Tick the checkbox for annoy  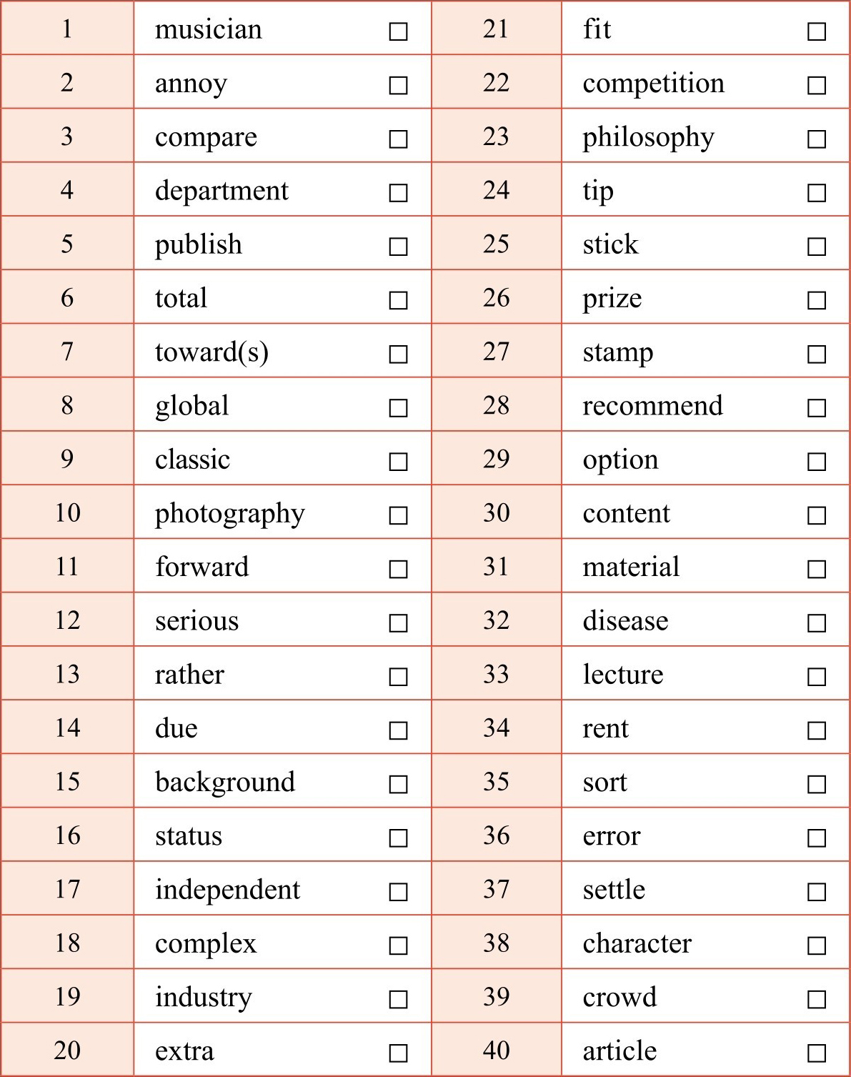[x=398, y=85]
